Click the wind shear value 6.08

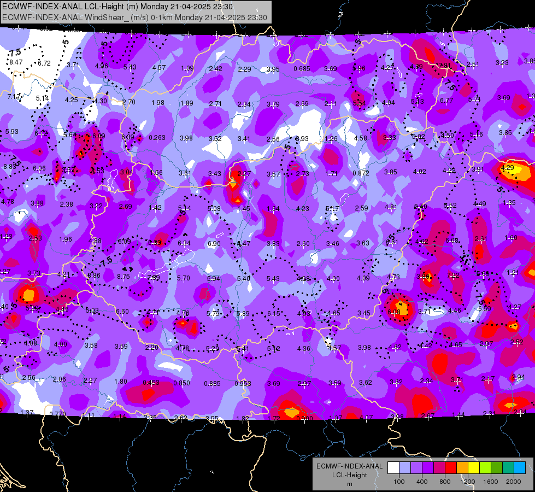pos(394,312)
